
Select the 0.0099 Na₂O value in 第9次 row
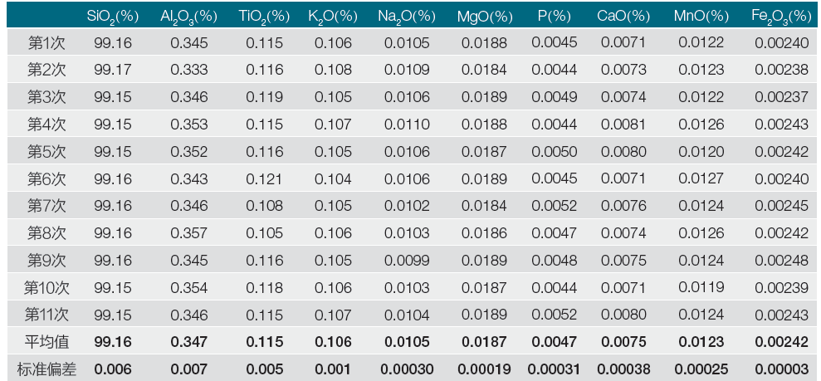click(407, 261)
